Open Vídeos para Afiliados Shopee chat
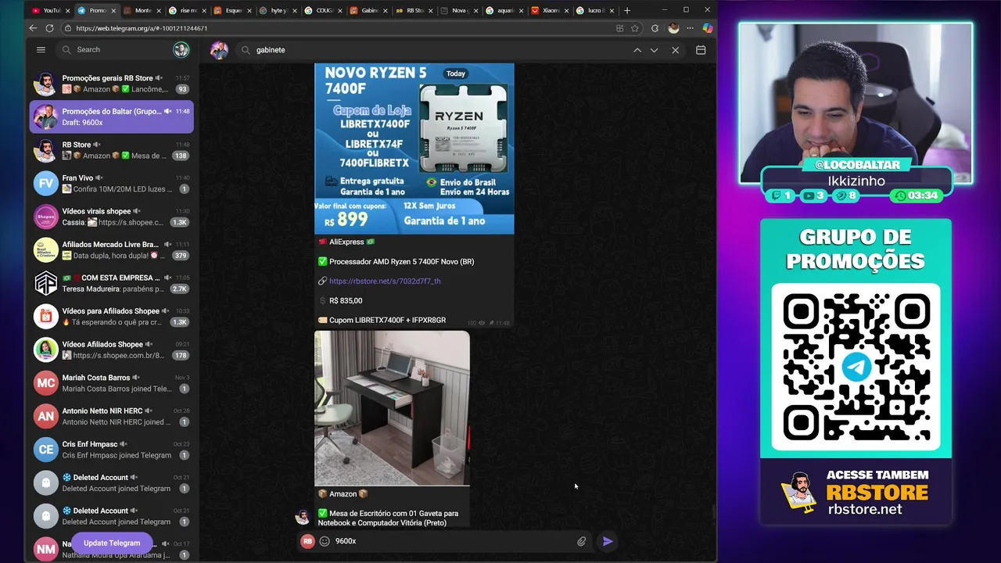The image size is (1001, 563). (112, 316)
